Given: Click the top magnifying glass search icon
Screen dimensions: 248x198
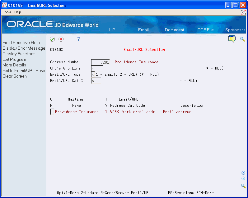Looking at the screenshot, I should point(242,39).
